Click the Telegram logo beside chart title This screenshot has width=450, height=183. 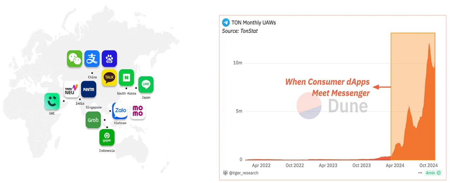[x=226, y=22]
